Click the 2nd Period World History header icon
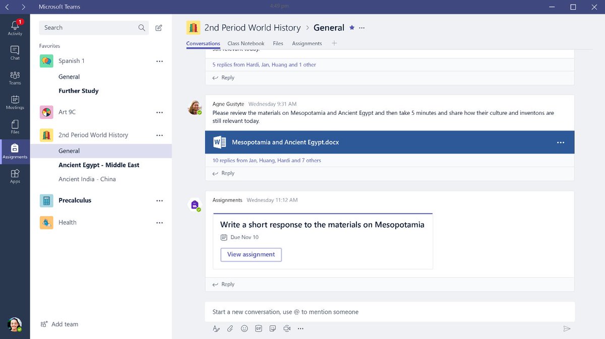Image resolution: width=605 pixels, height=339 pixels. pyautogui.click(x=193, y=28)
